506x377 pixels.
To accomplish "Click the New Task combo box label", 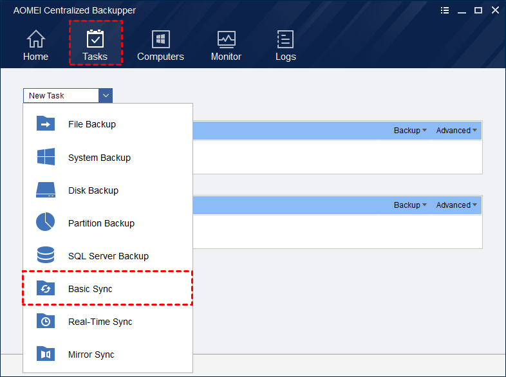I will (x=46, y=95).
